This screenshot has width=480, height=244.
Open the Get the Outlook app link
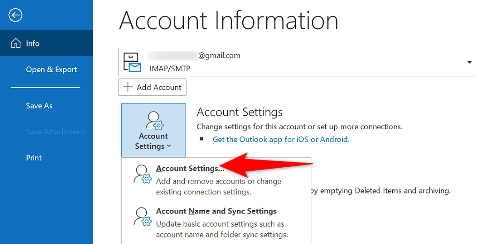click(x=281, y=139)
